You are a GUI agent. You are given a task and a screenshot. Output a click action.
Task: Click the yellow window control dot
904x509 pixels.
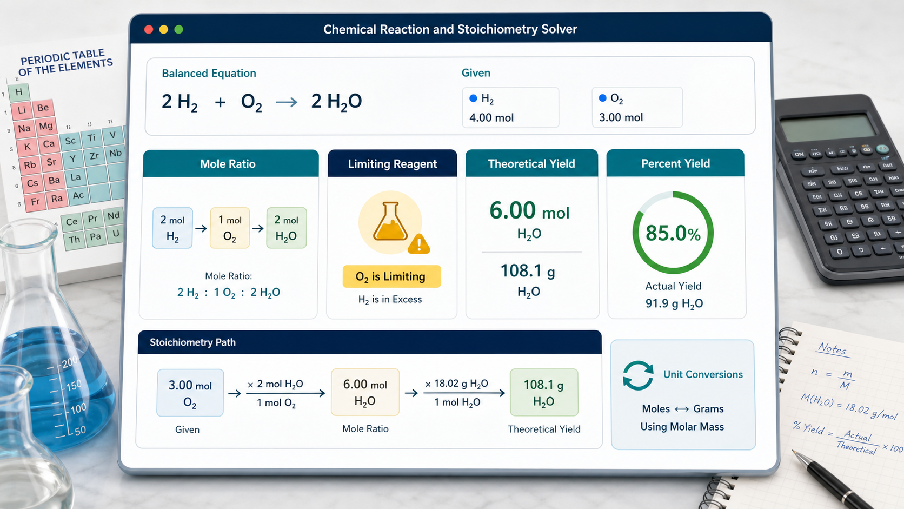(x=164, y=29)
